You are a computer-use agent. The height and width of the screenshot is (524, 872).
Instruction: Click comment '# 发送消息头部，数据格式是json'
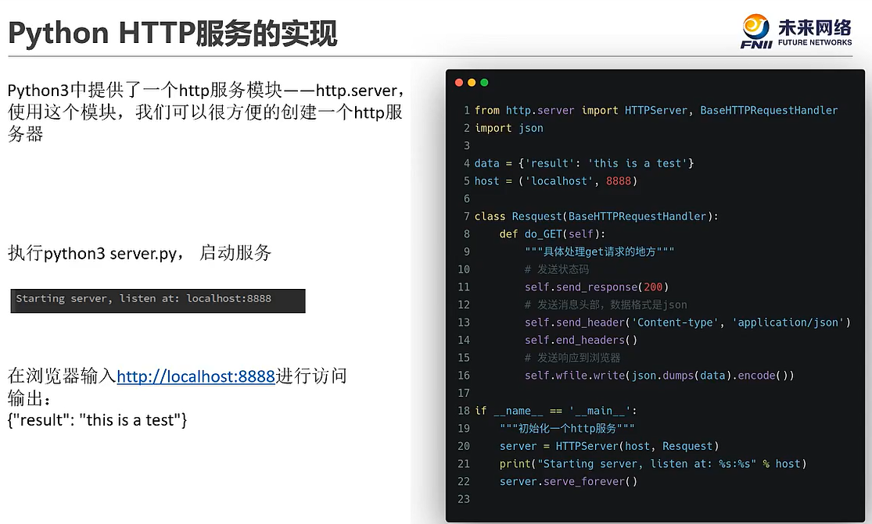click(x=605, y=305)
